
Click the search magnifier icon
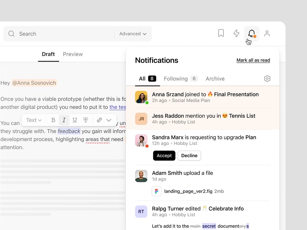(11, 34)
